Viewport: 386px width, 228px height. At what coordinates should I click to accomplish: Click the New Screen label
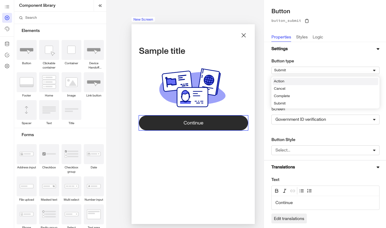(x=143, y=19)
